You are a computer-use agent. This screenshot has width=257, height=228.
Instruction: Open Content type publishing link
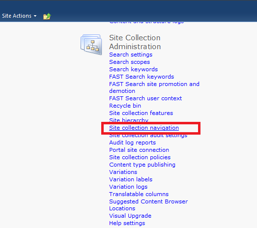143,165
